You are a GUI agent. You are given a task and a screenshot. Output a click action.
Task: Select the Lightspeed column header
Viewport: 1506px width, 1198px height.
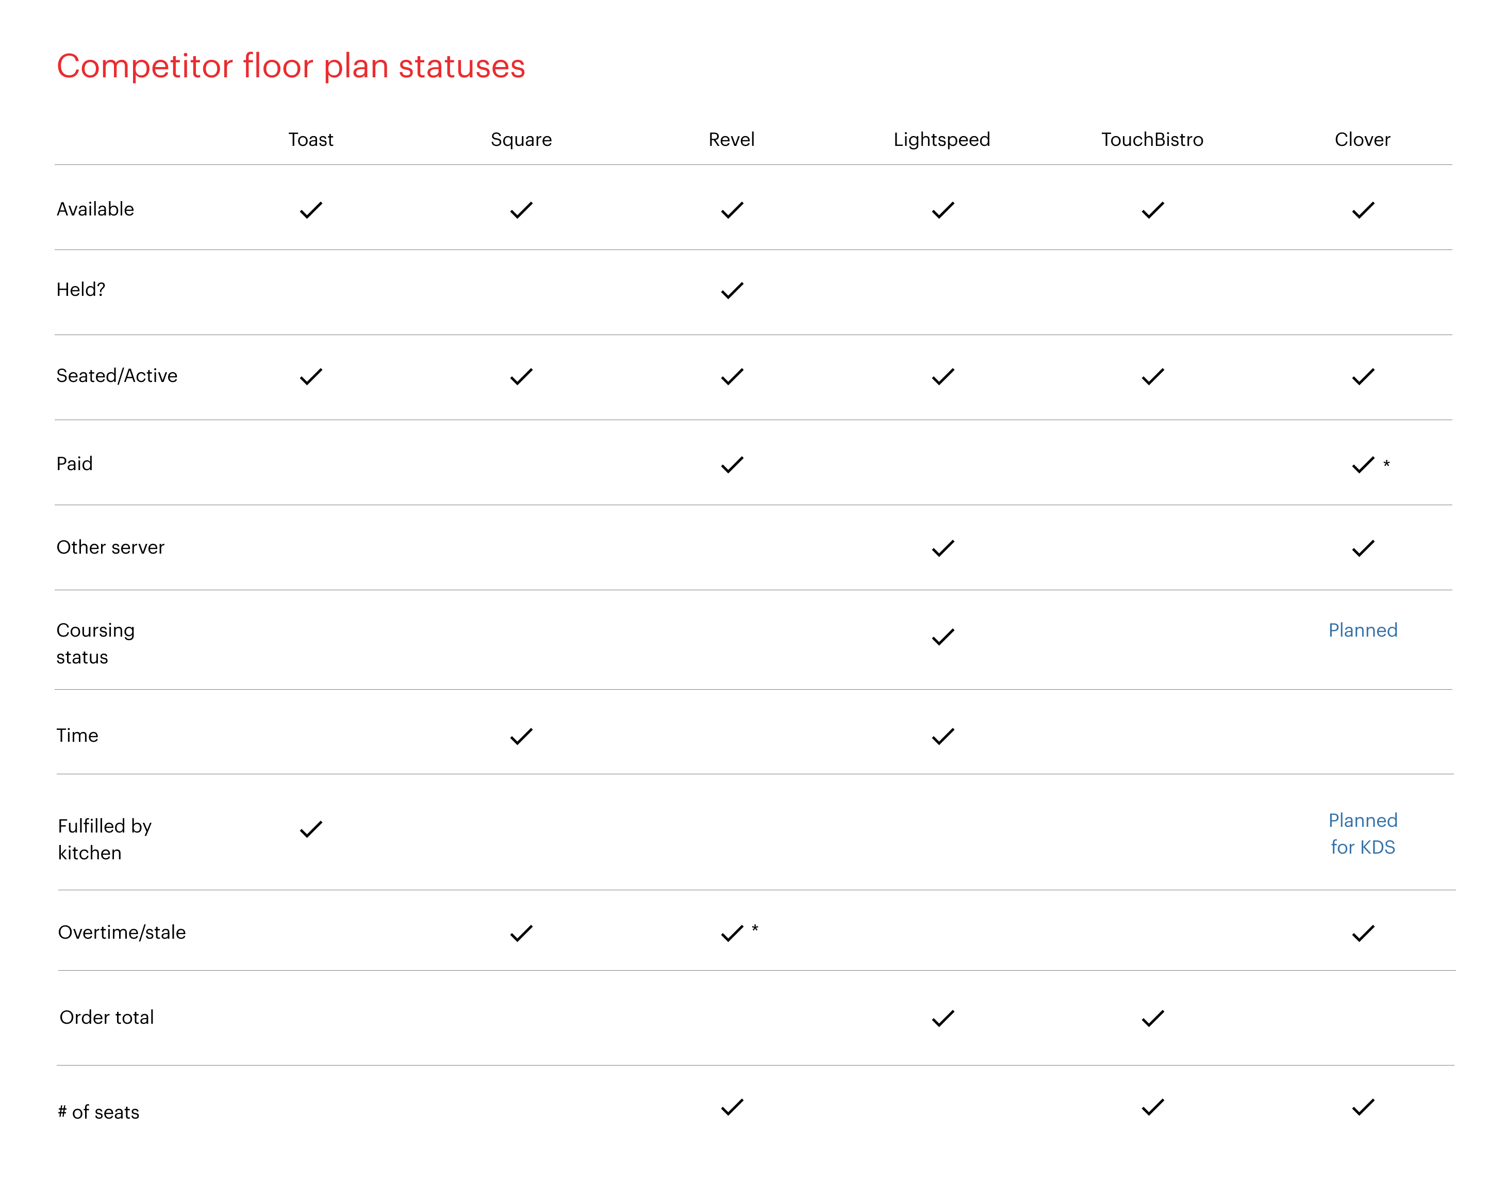point(941,140)
